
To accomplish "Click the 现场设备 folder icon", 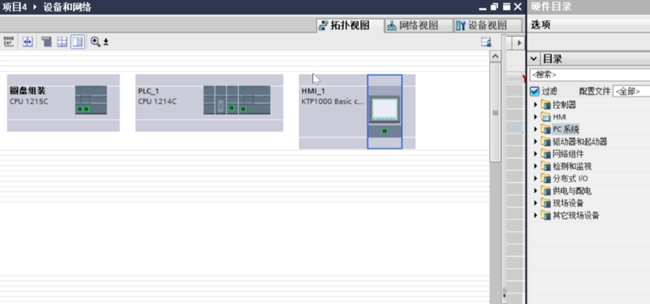I will tap(545, 203).
